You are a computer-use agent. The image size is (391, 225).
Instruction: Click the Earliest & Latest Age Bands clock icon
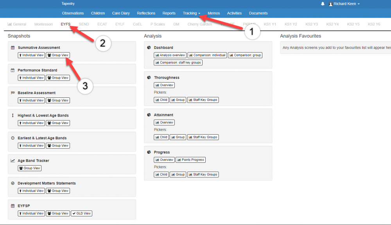tap(13, 138)
